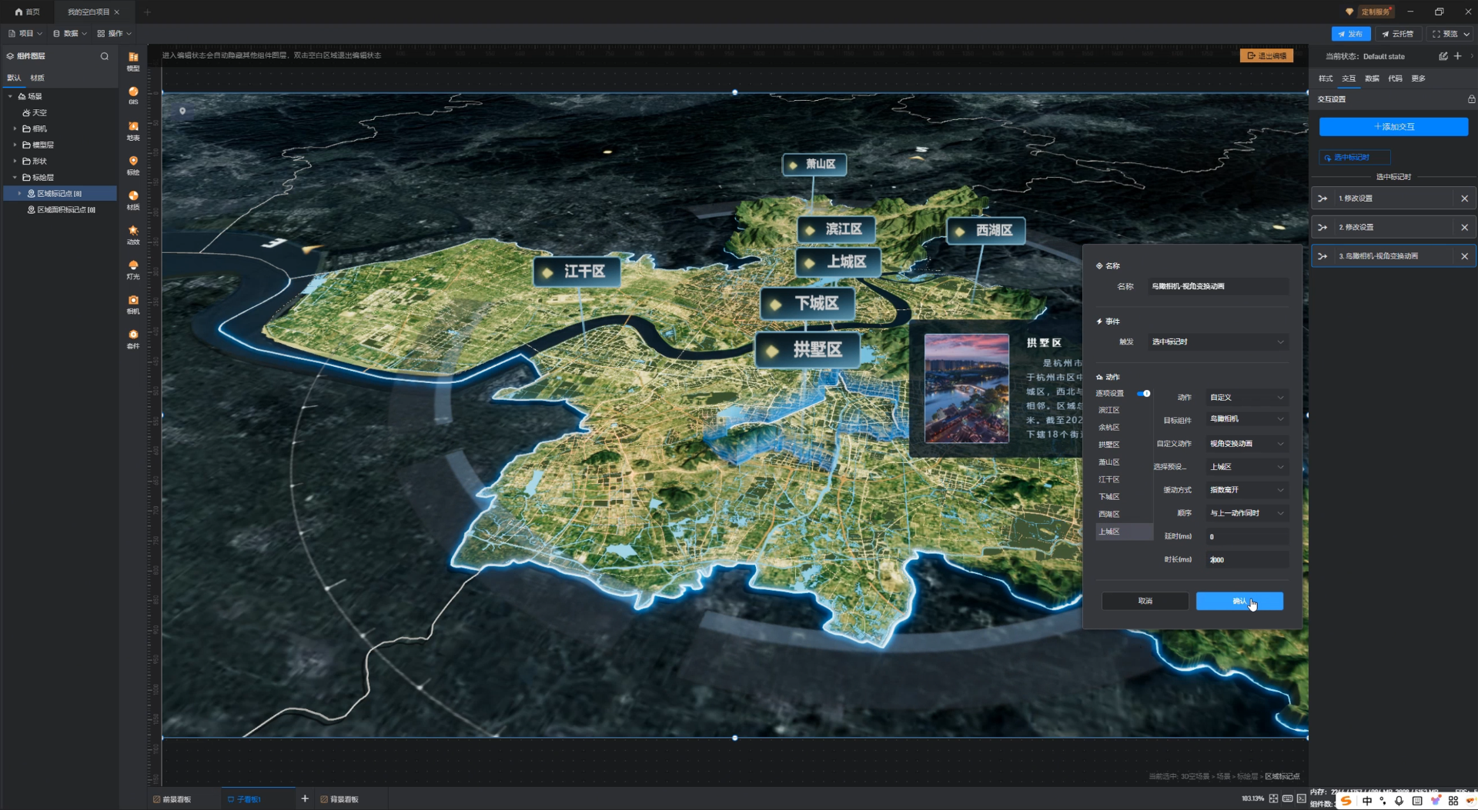
Task: Open the 定制服务 diamond badge
Action: pyautogui.click(x=1369, y=12)
